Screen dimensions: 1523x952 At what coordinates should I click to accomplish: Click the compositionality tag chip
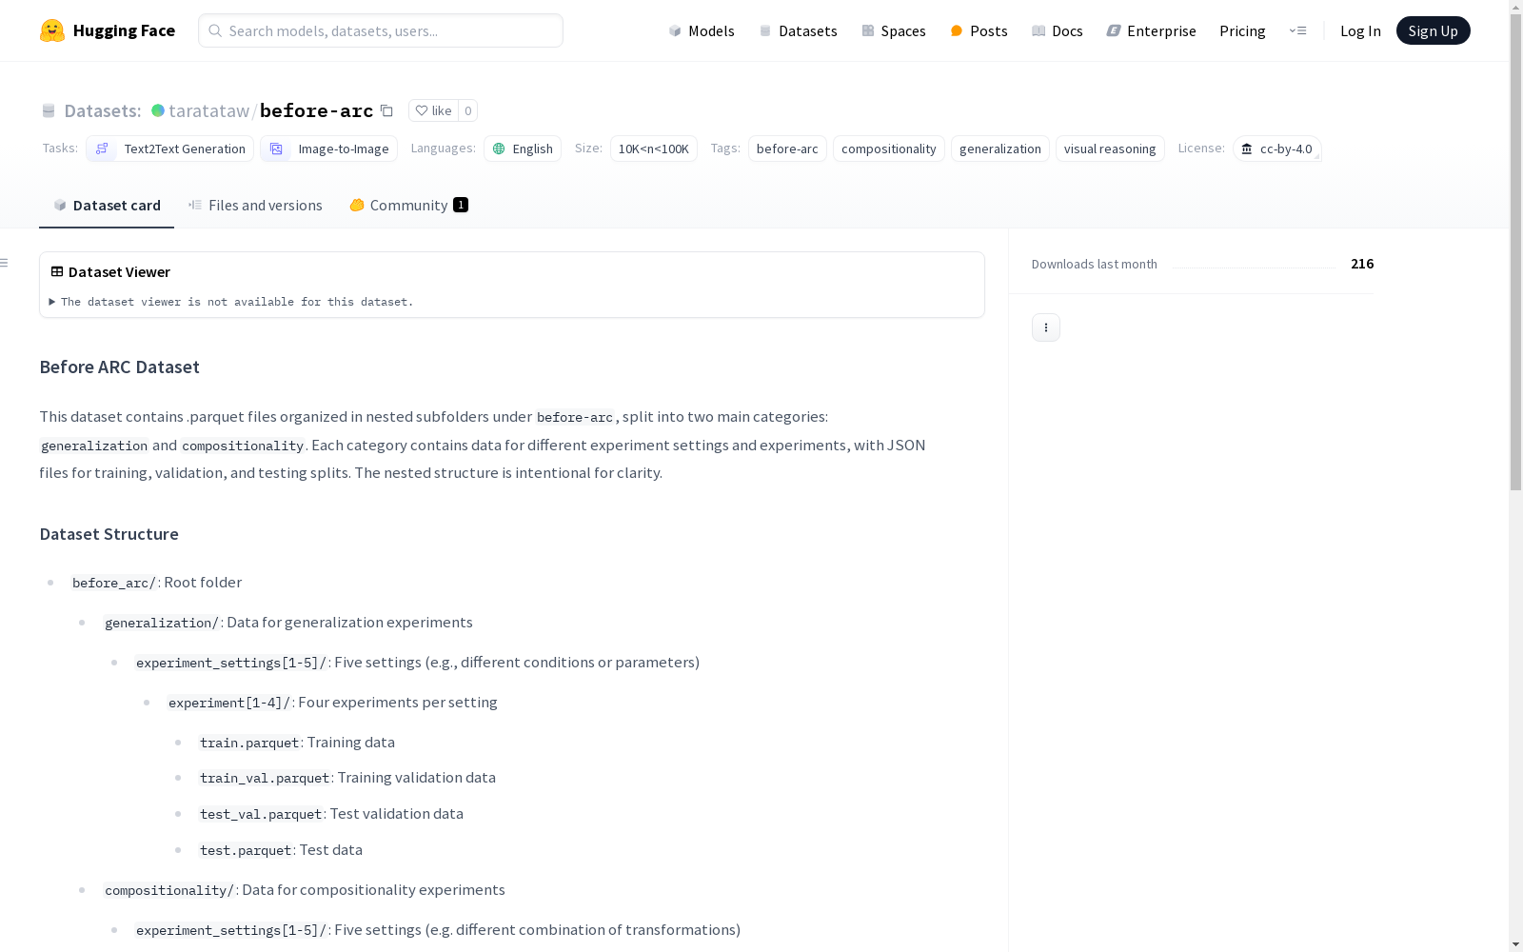889,149
